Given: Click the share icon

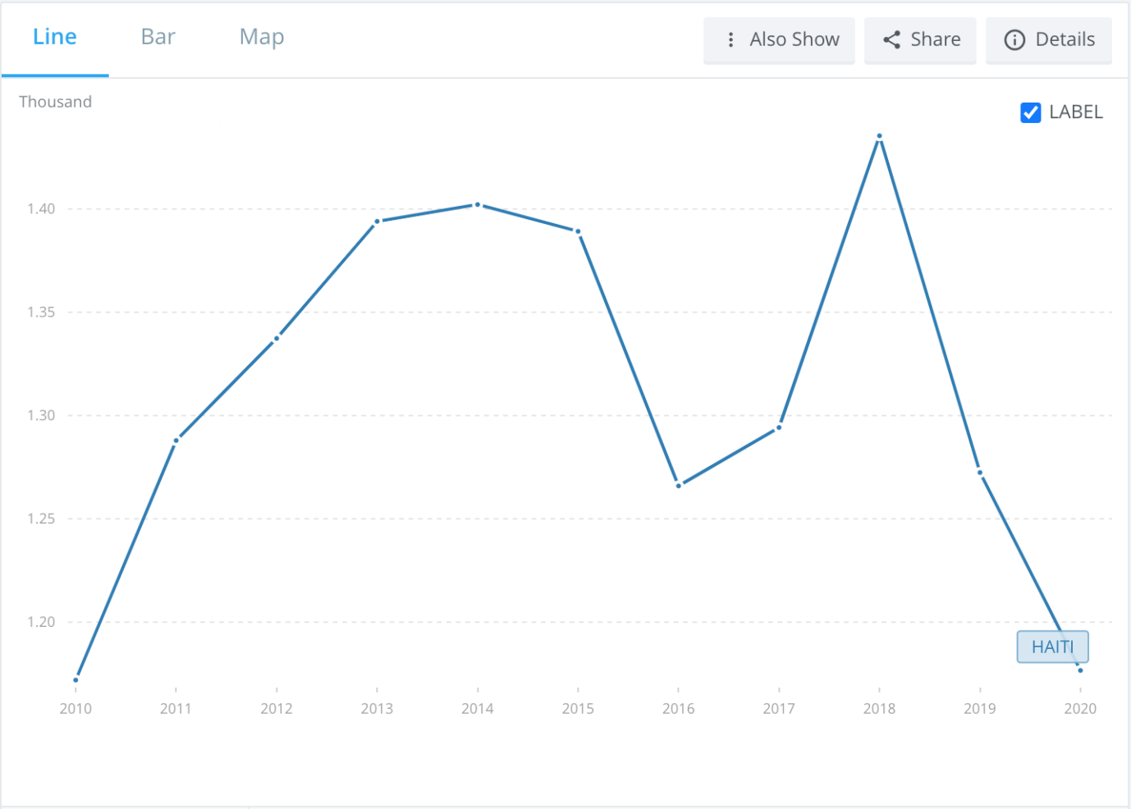Looking at the screenshot, I should tap(891, 39).
